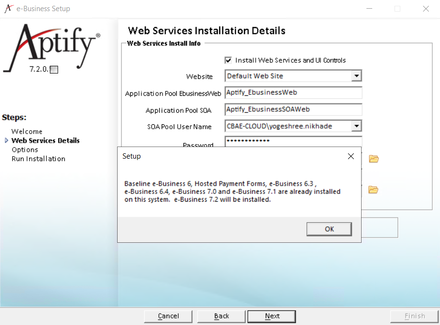Click the CBAE-CLOUD\yogeshree.nikhade user name text

tap(279, 126)
